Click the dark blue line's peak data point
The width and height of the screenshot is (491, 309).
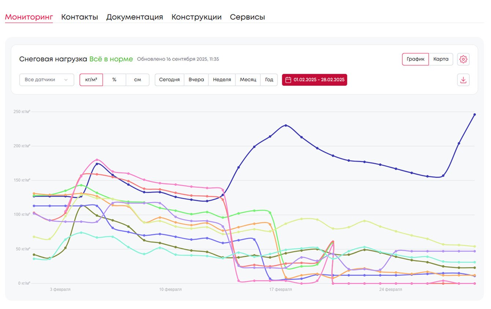(475, 114)
